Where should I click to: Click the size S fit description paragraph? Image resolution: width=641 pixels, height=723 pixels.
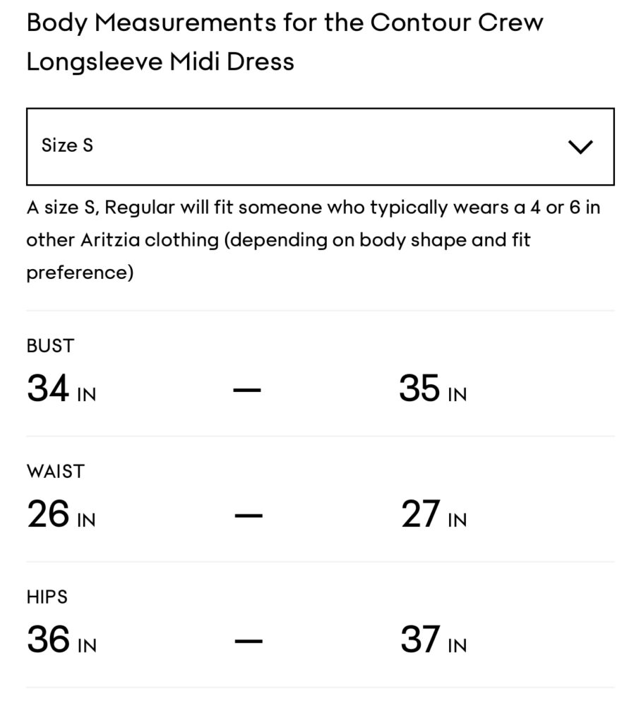pos(313,240)
